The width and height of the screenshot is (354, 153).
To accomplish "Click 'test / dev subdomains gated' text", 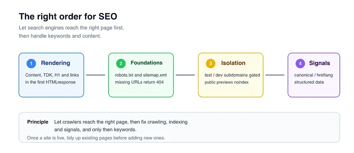I will pyautogui.click(x=232, y=75).
